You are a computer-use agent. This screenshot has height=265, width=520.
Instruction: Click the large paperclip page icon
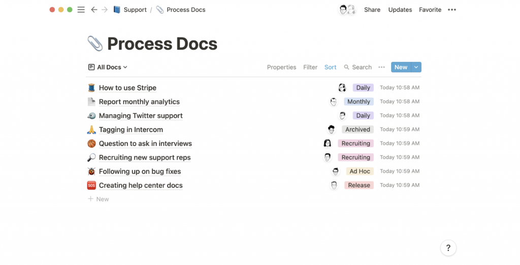click(x=95, y=44)
